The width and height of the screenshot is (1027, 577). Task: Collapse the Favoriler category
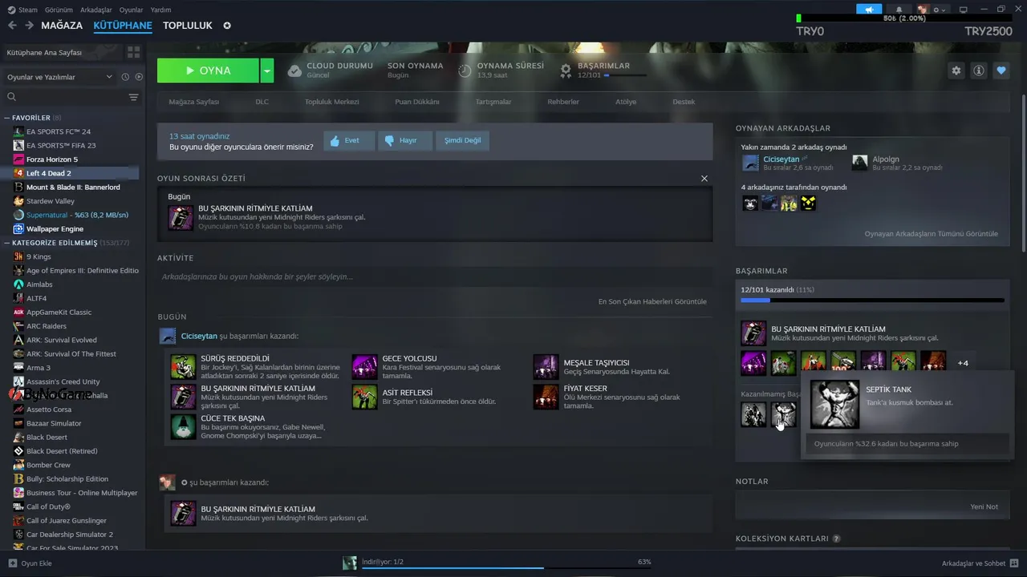(7, 118)
